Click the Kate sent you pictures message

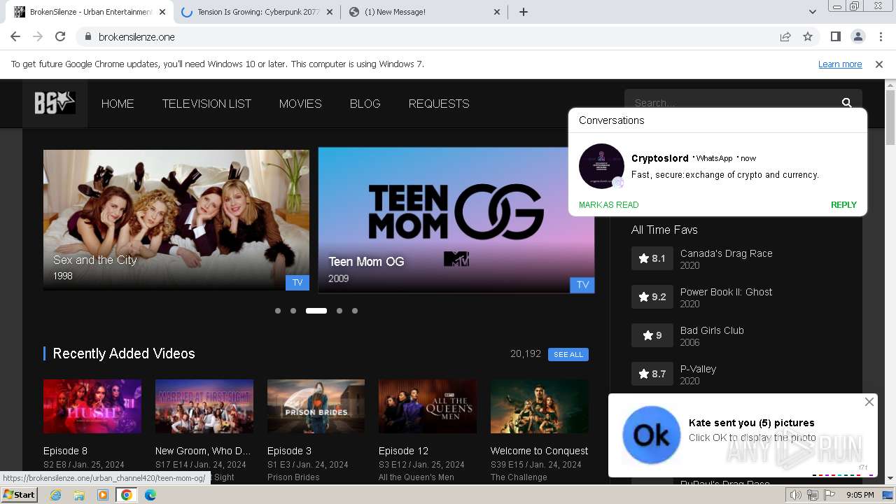click(752, 423)
